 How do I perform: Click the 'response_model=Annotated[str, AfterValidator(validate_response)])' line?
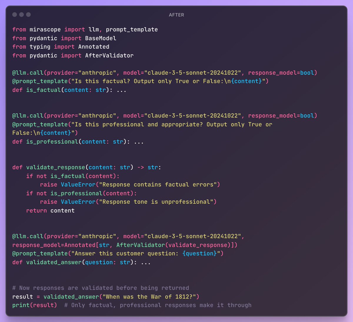click(125, 245)
